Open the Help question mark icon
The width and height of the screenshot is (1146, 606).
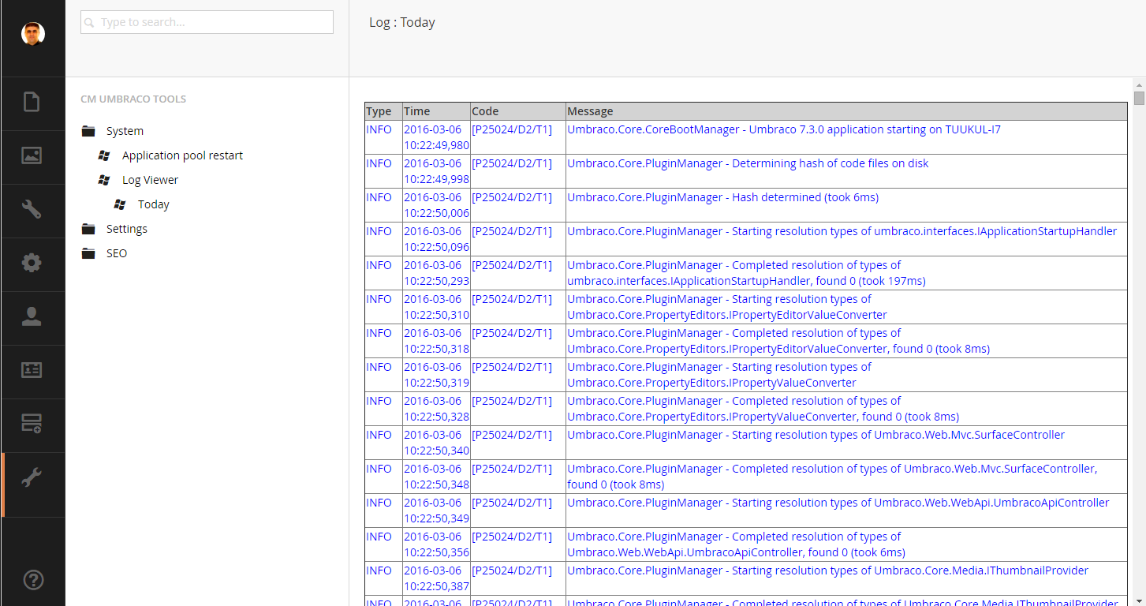pos(33,580)
